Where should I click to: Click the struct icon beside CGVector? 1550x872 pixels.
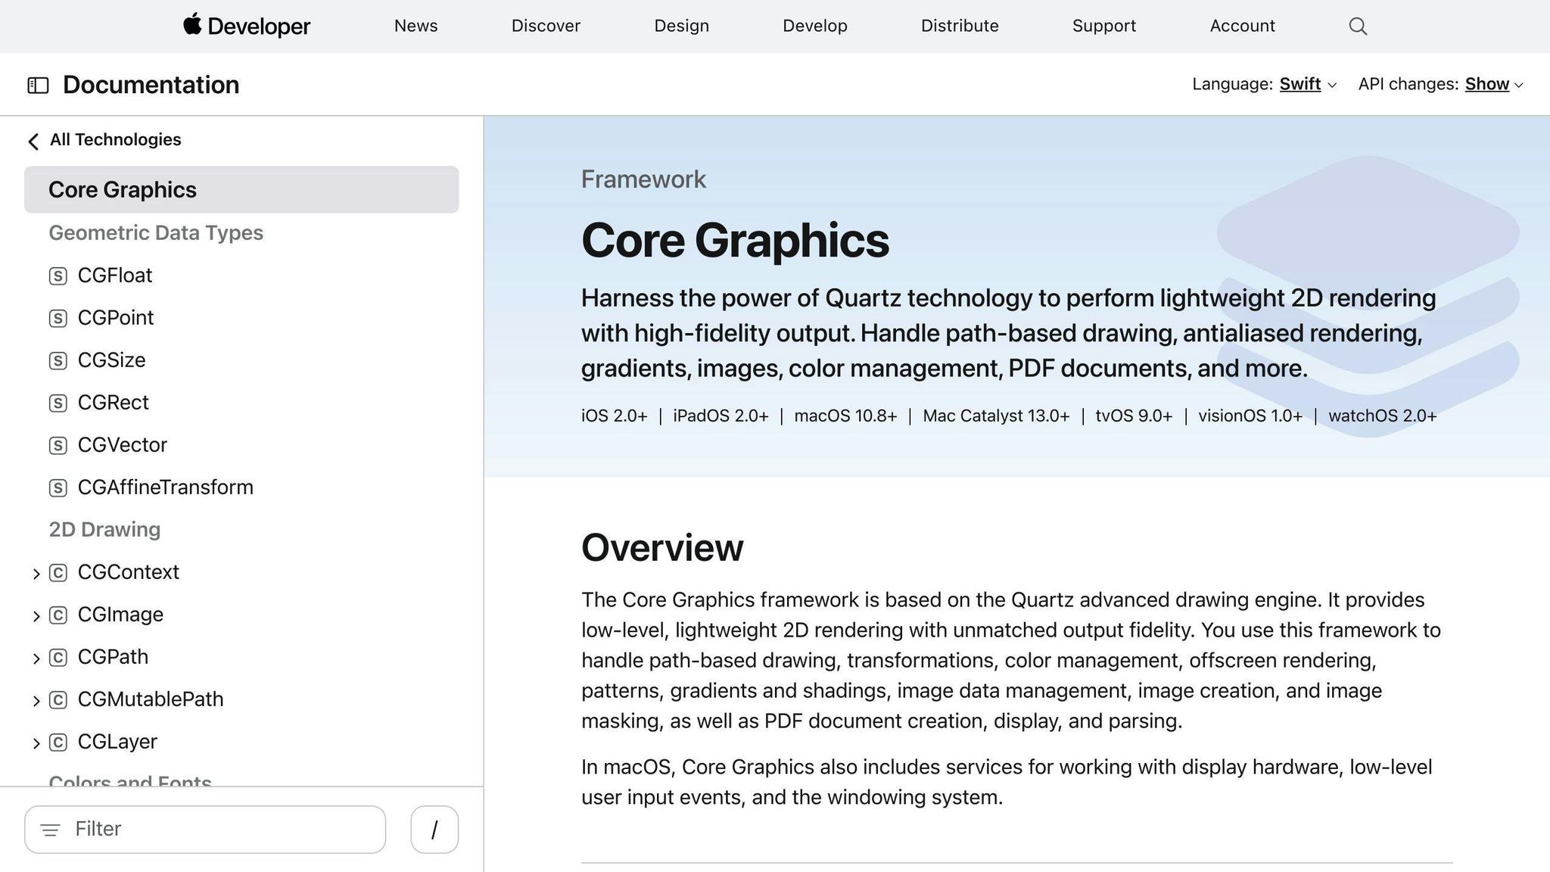pos(58,446)
